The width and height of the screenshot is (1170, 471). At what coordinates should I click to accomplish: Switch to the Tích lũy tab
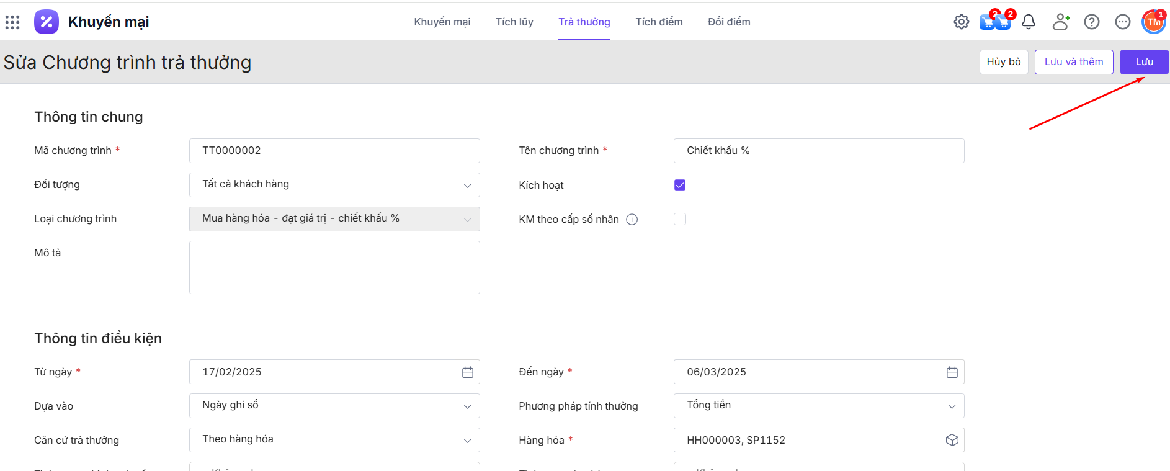(514, 22)
